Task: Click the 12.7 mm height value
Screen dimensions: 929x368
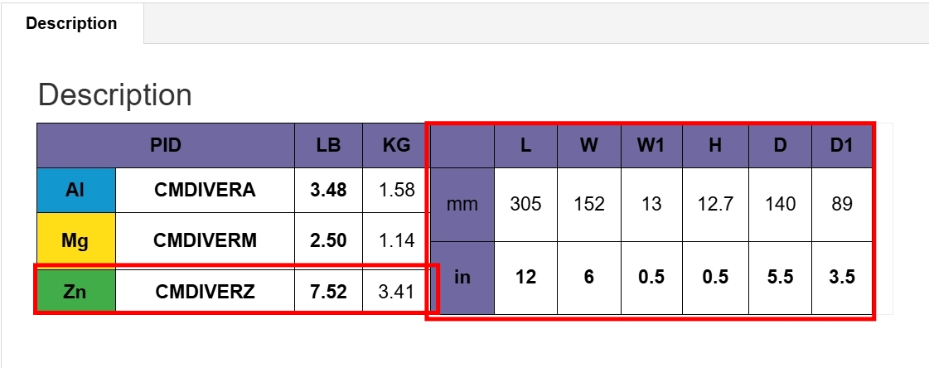Action: (x=715, y=204)
